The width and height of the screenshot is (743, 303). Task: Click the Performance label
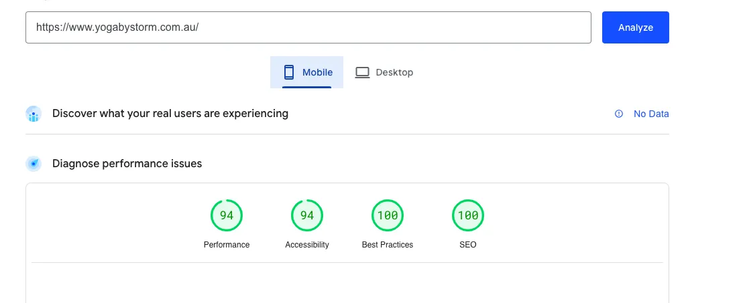[227, 245]
